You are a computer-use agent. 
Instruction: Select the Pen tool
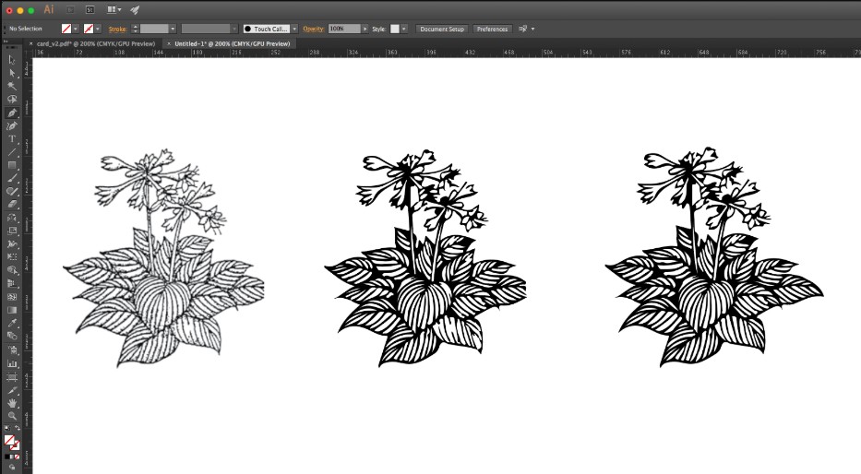(x=12, y=113)
